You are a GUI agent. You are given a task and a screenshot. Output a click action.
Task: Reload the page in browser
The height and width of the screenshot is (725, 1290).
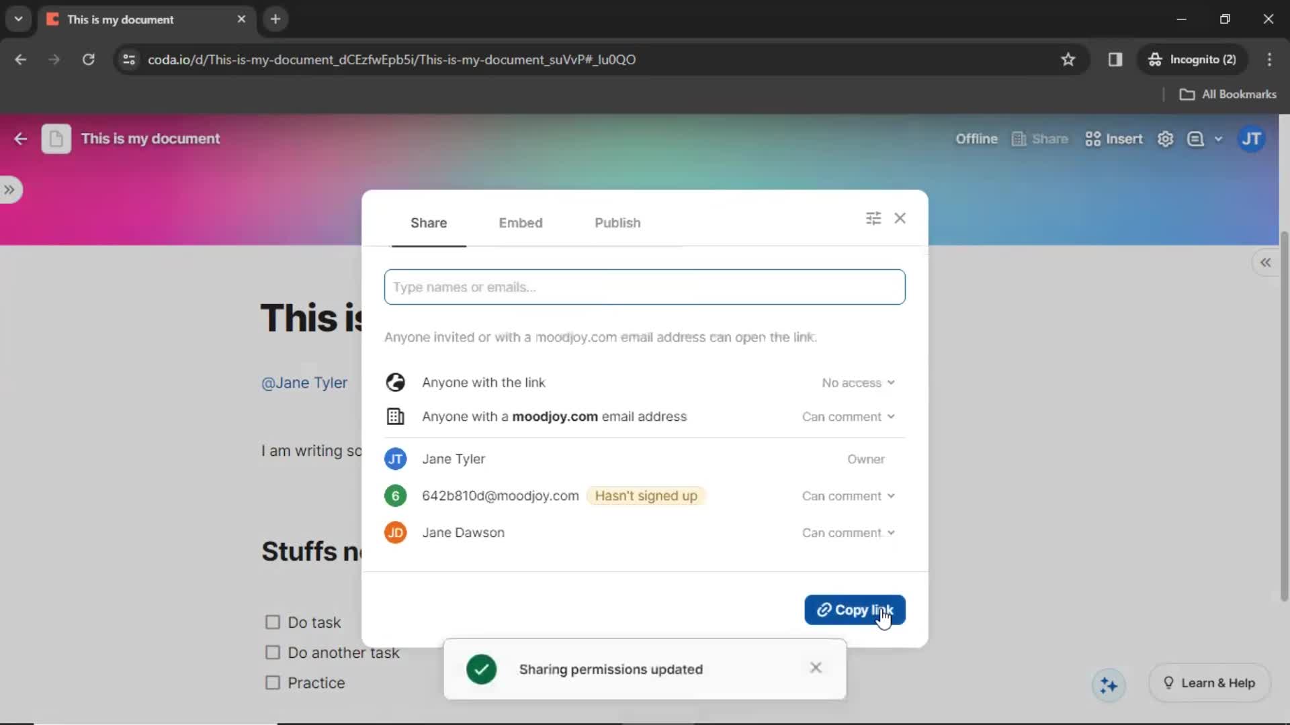pos(88,60)
